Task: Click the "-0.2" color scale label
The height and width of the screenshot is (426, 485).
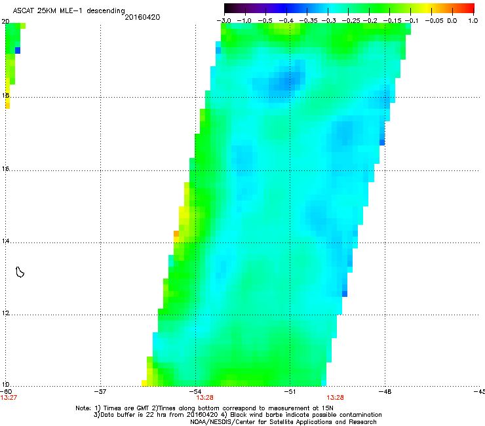Action: 370,21
